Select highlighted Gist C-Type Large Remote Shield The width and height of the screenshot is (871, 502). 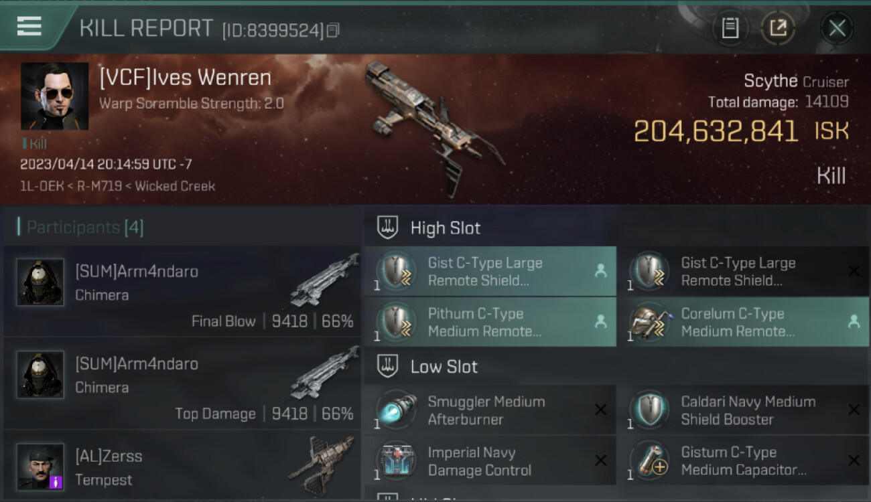490,271
